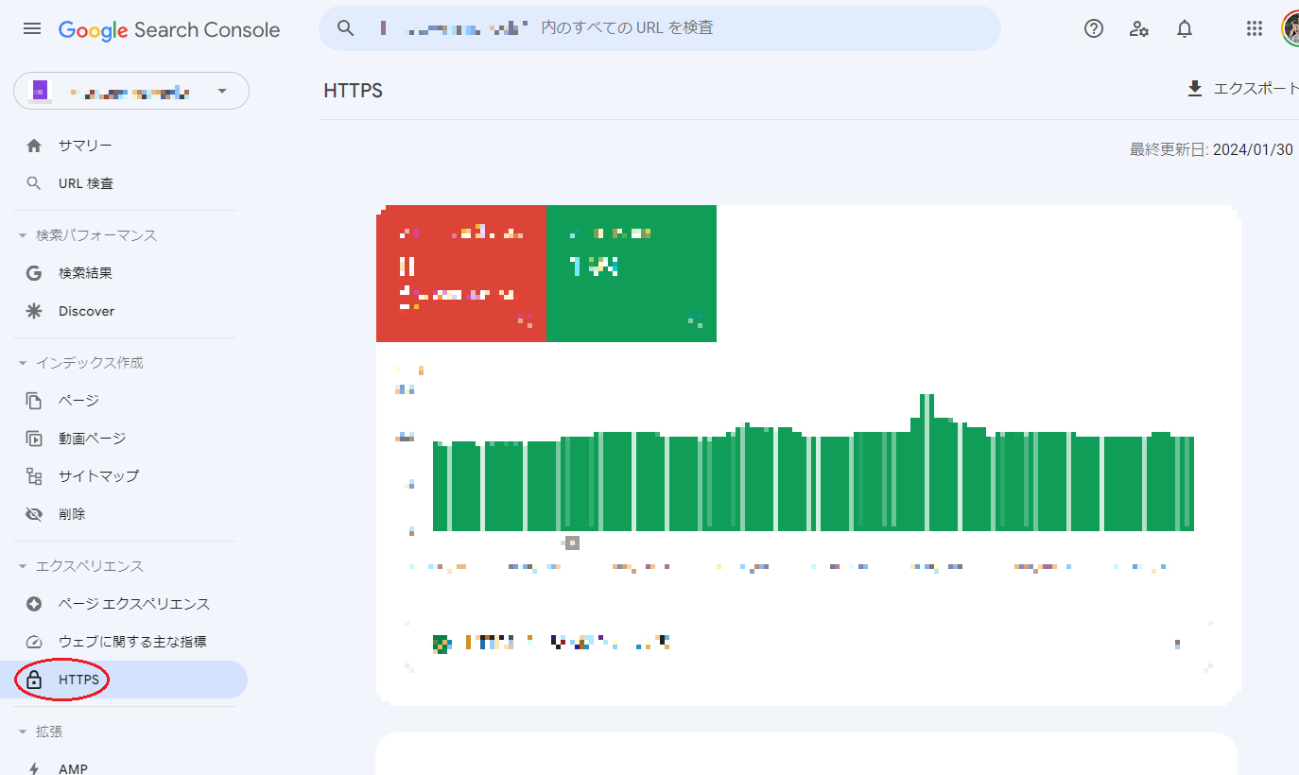Image resolution: width=1299 pixels, height=775 pixels.
Task: Collapse the 検索パフォーマンス section
Action: pos(23,234)
